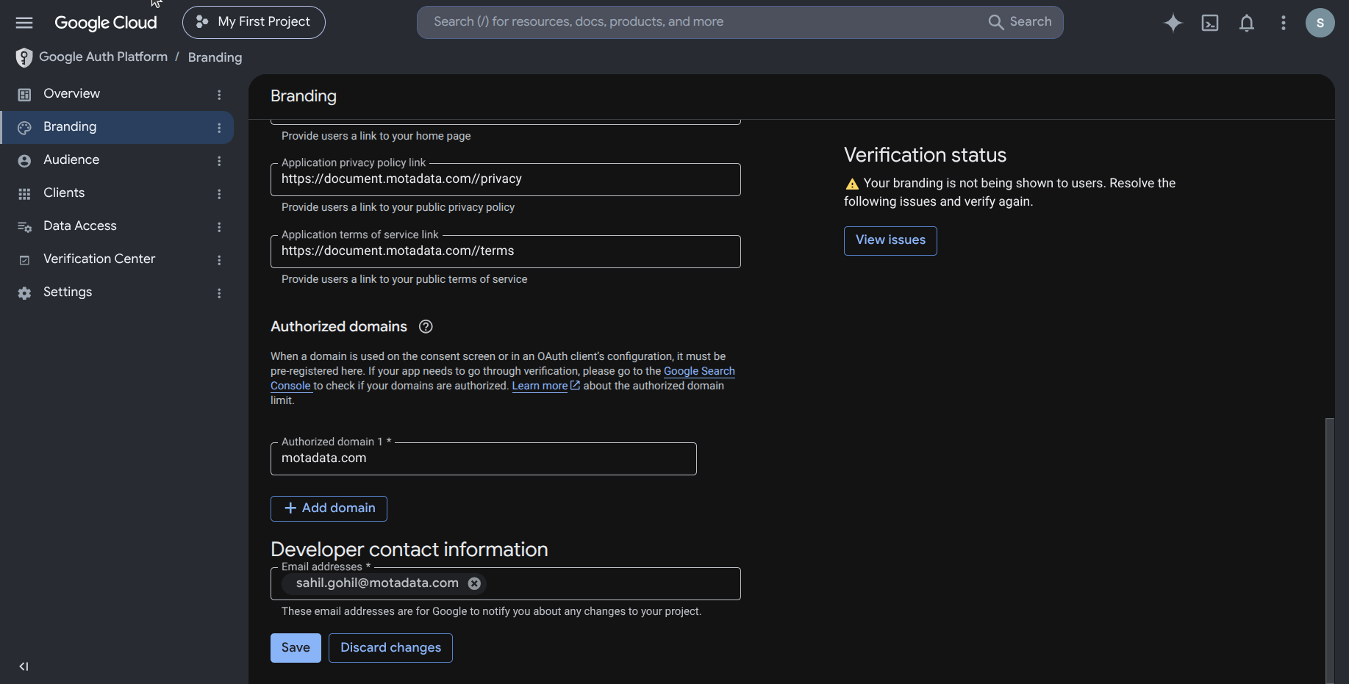Viewport: 1349px width, 684px height.
Task: Open Authorized domains help tooltip icon
Action: [x=426, y=326]
